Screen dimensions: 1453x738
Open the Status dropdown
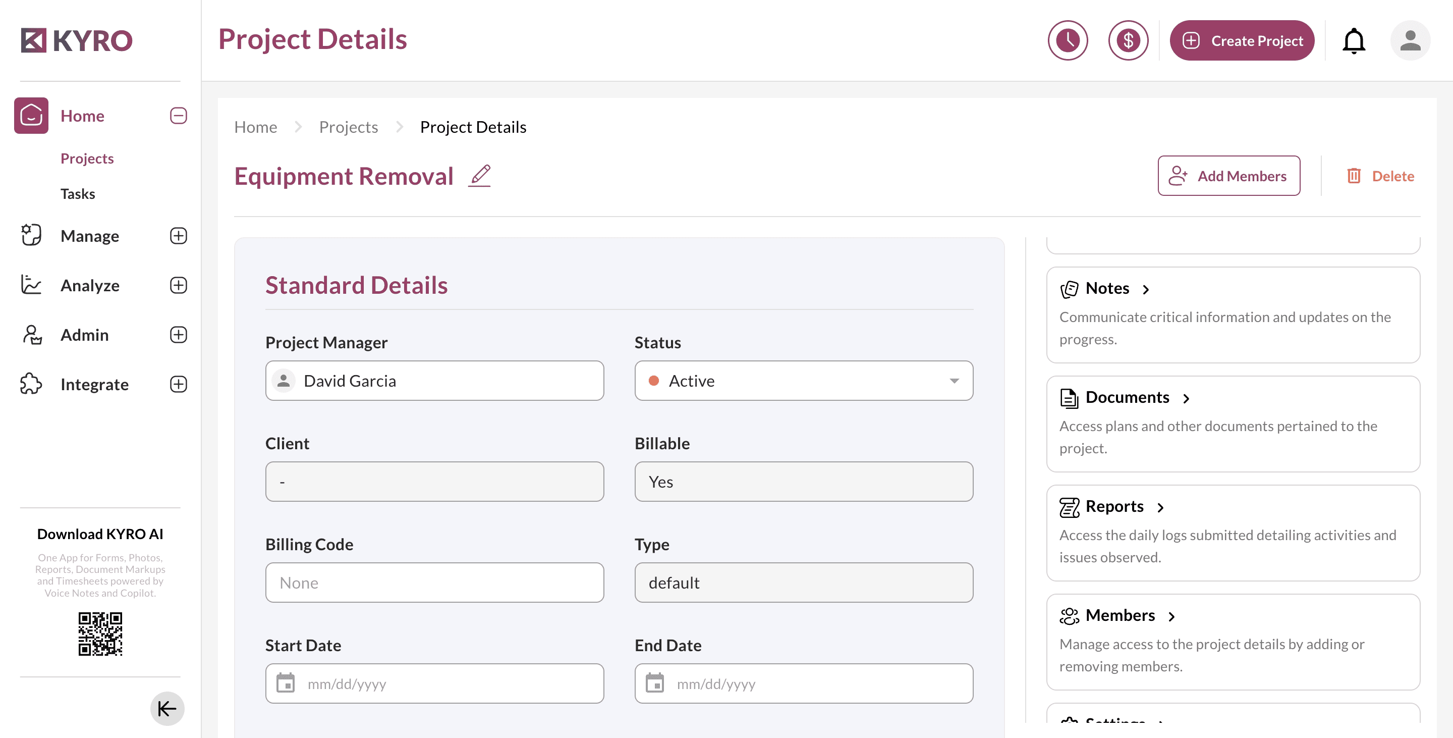point(804,381)
